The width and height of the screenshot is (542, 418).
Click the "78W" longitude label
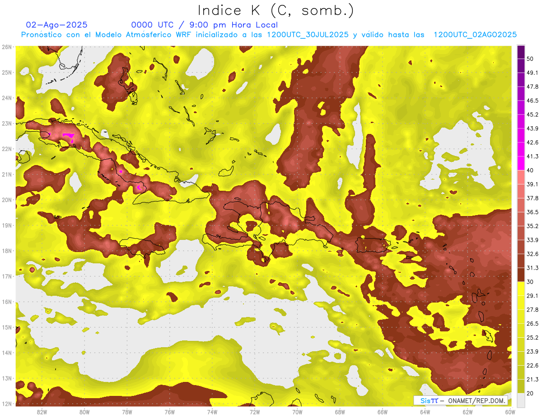[x=127, y=412]
